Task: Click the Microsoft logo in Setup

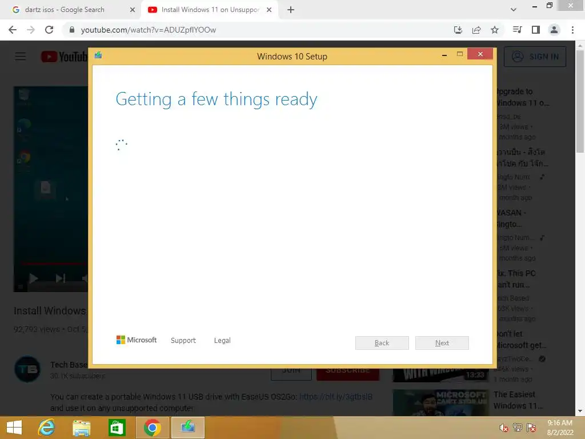Action: pos(137,340)
